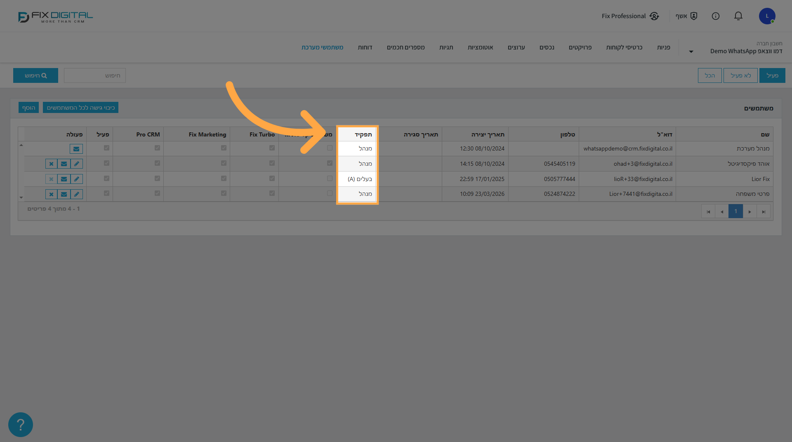Toggle Pro CRM for אוהד פיקסדיגיטל
Screen dimensions: 792x442
(x=157, y=163)
